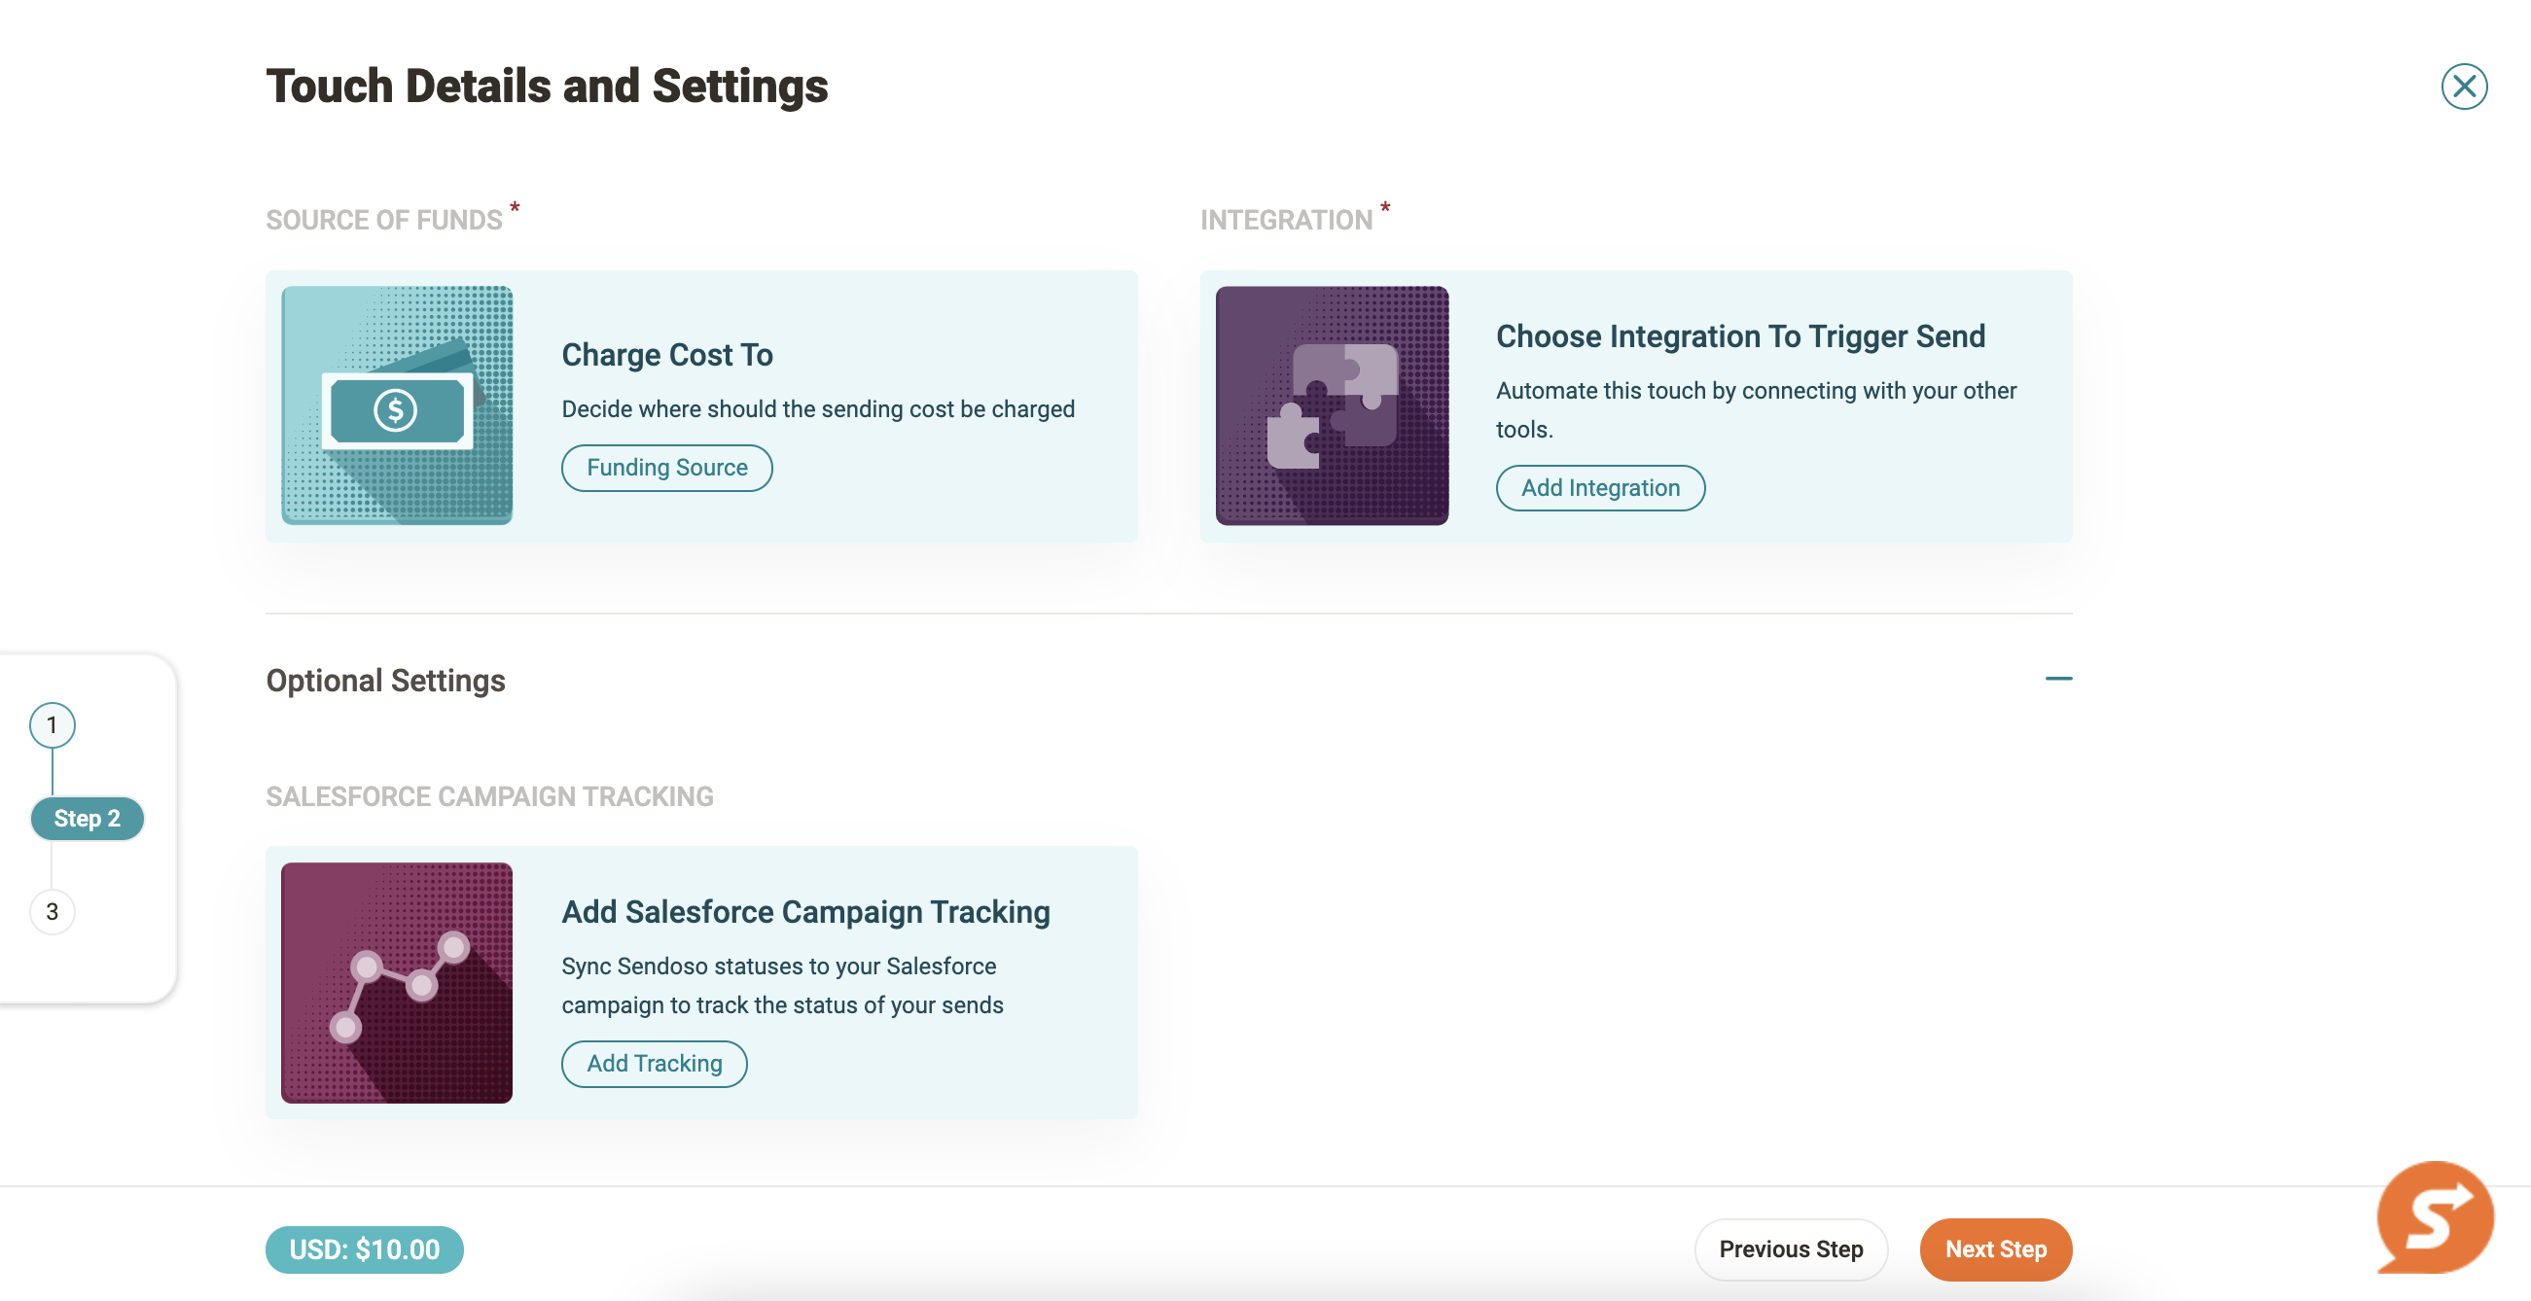Click the puzzle pieces integration thumbnail
The height and width of the screenshot is (1301, 2531).
pos(1332,405)
